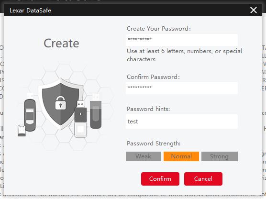Click the 'Use at least 6 letters' instruction text

point(184,55)
